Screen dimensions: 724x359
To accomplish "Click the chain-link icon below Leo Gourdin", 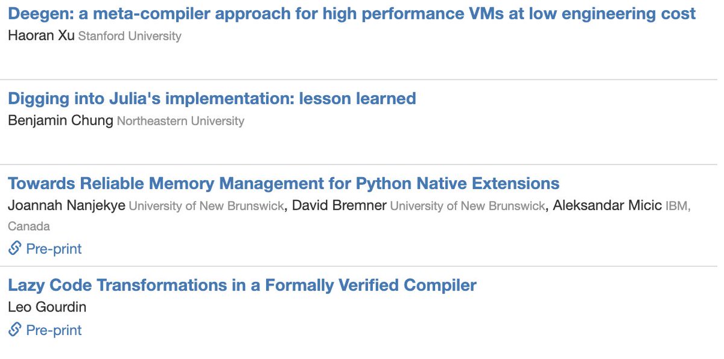I will pyautogui.click(x=15, y=329).
